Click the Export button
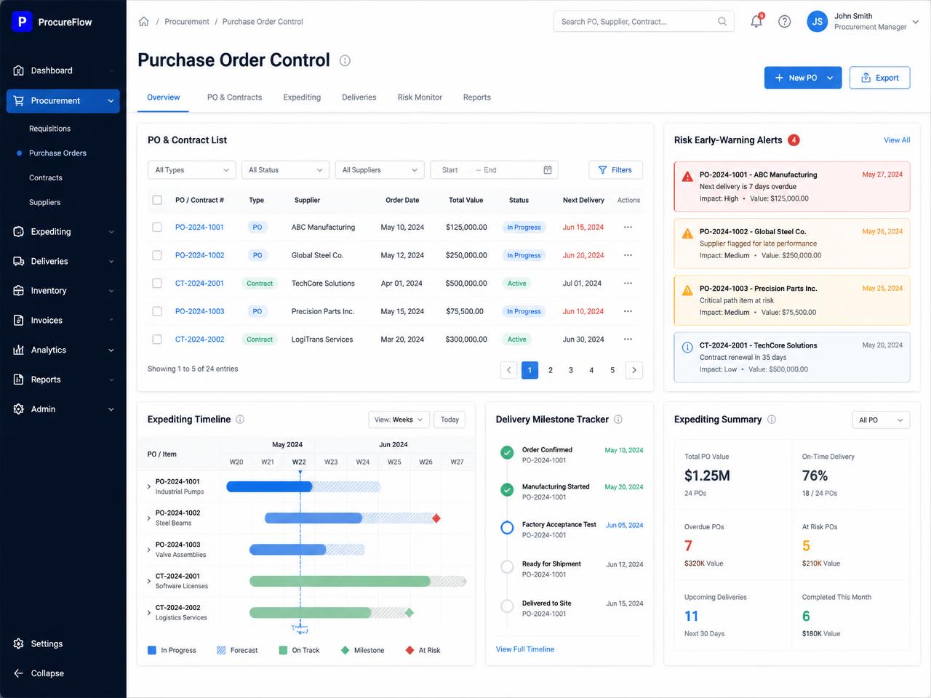The height and width of the screenshot is (698, 931). coord(879,78)
